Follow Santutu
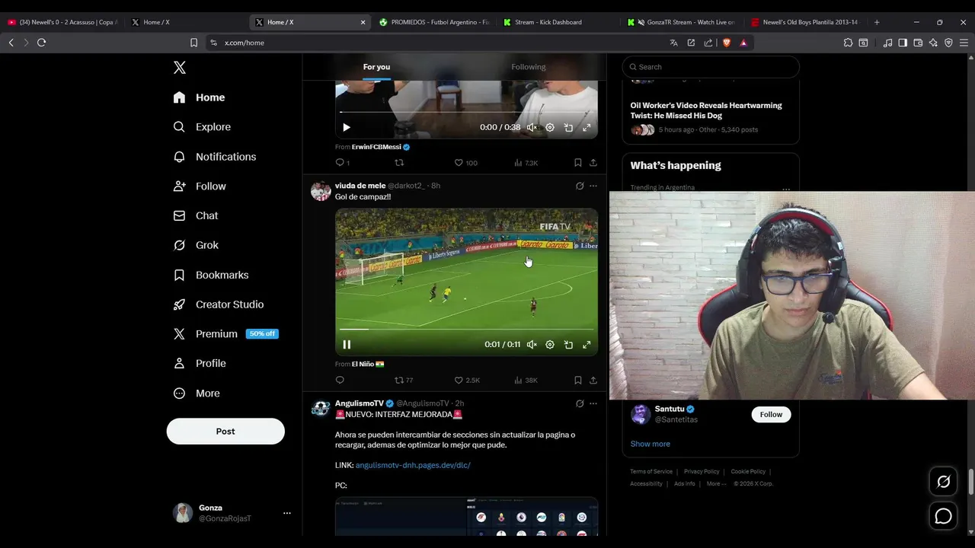Image resolution: width=975 pixels, height=548 pixels. point(771,415)
